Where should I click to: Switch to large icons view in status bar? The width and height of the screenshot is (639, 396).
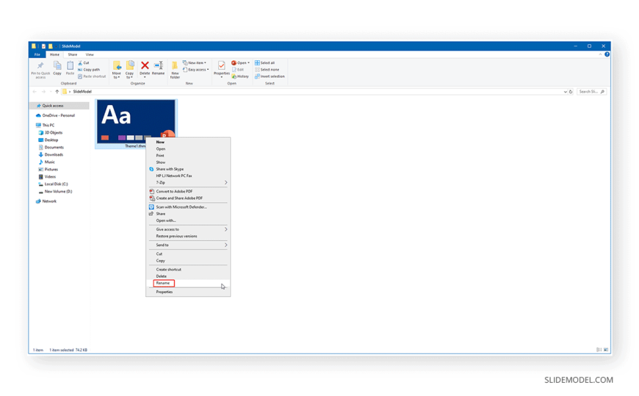[x=606, y=350]
